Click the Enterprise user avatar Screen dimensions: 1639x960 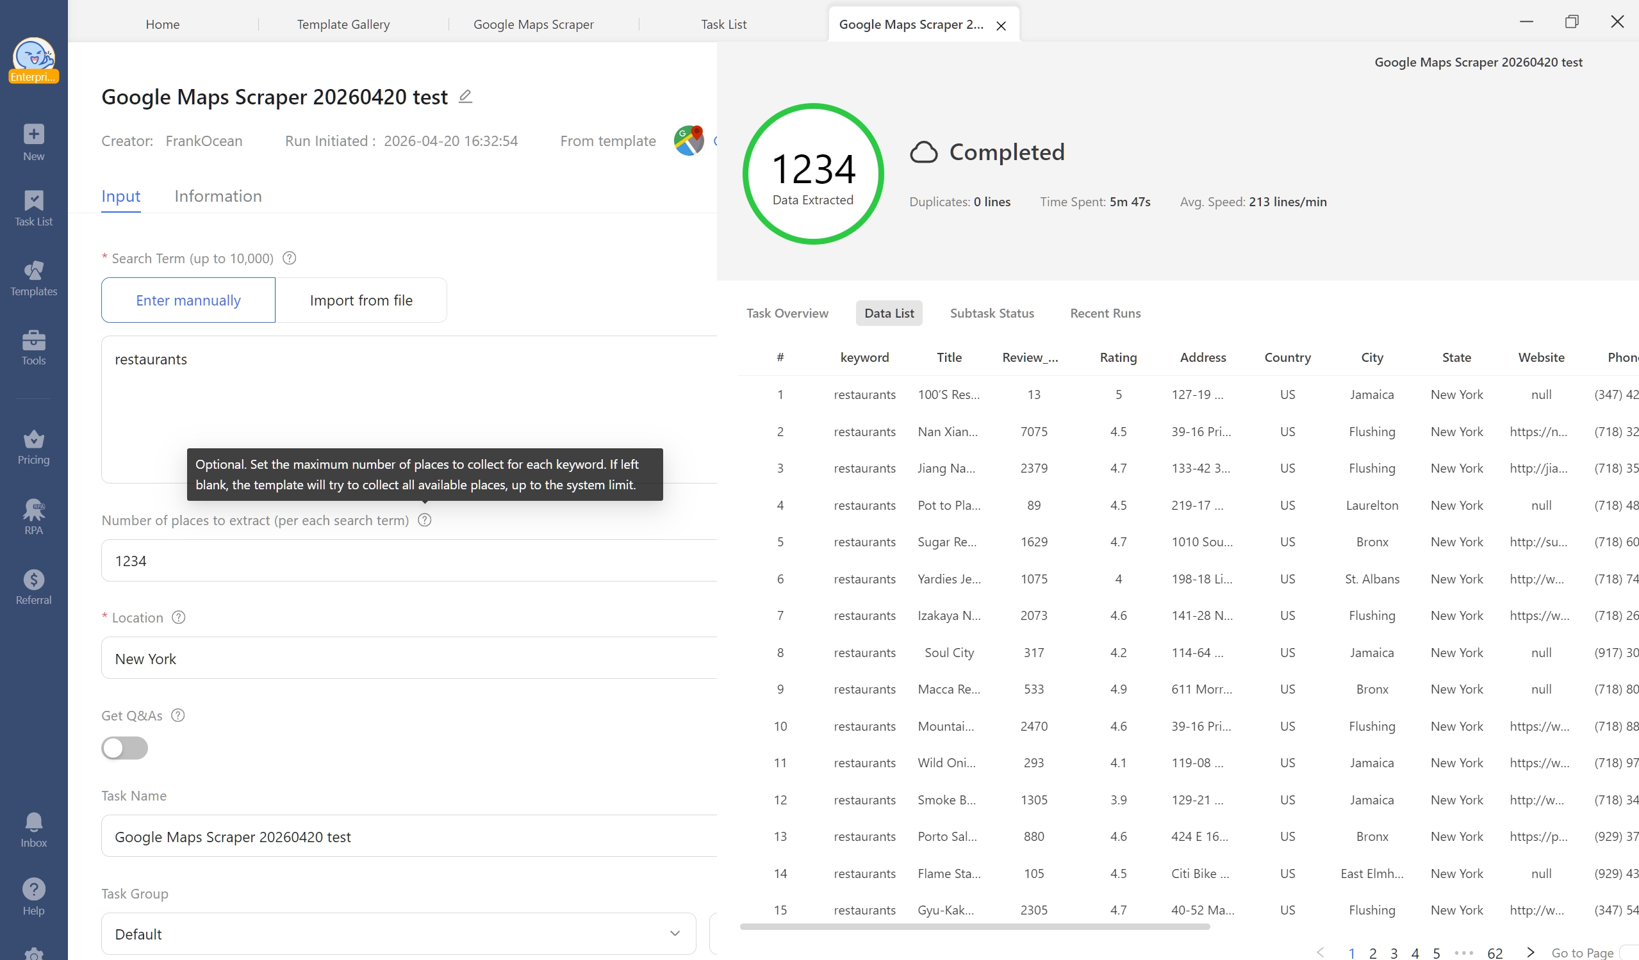34,60
